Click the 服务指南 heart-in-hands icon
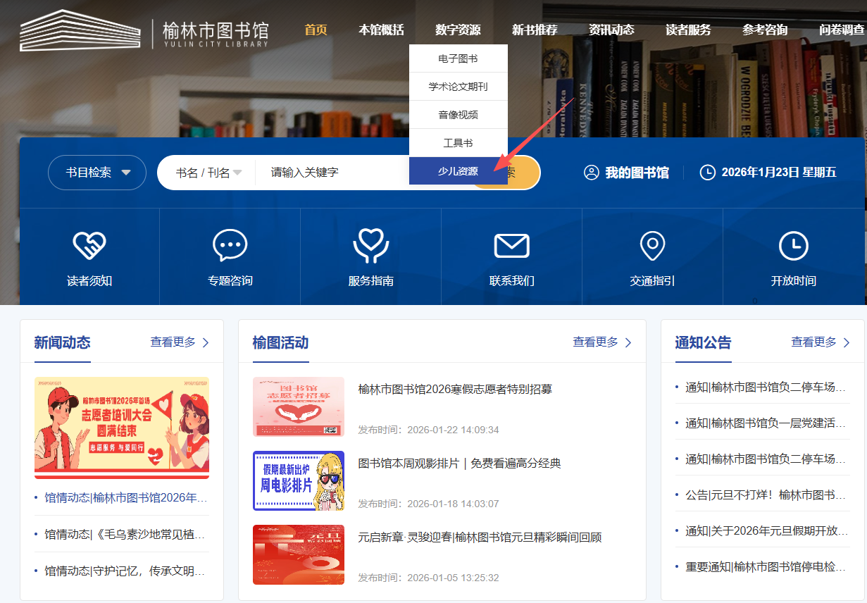This screenshot has height=603, width=867. click(x=371, y=246)
